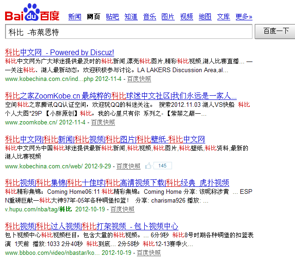Open the 音乐 search tab
This screenshot has width=295, height=259.
point(149,17)
